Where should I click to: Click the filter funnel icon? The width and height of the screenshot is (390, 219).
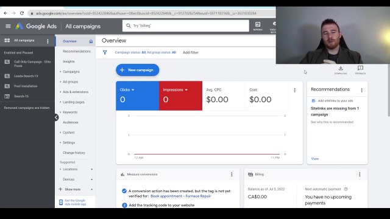(x=105, y=53)
